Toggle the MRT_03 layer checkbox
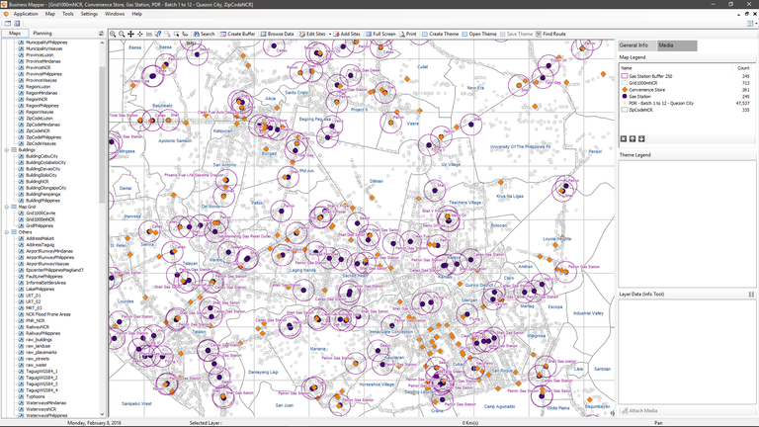The image size is (759, 427). (21, 308)
